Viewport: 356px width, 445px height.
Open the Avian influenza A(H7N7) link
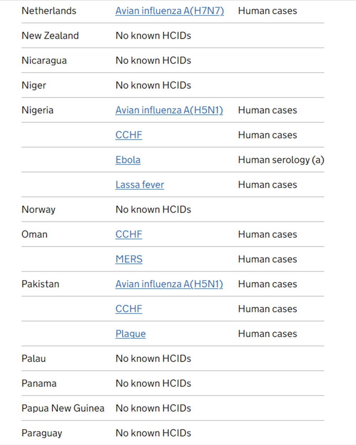169,11
